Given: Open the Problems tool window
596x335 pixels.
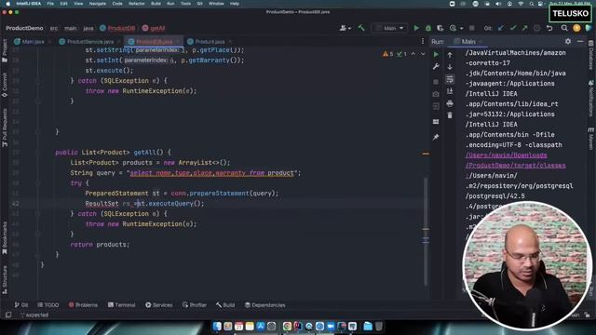Looking at the screenshot, I should coord(83,305).
